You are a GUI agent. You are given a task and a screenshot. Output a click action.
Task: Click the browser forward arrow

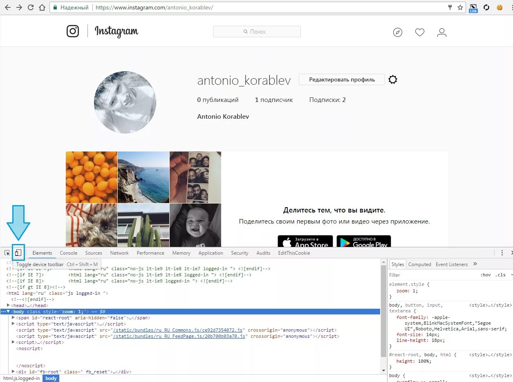pos(19,7)
